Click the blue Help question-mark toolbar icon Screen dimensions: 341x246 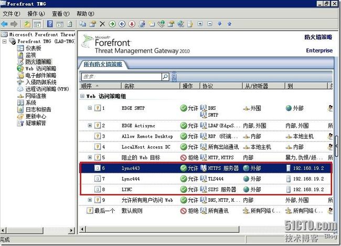[50, 24]
